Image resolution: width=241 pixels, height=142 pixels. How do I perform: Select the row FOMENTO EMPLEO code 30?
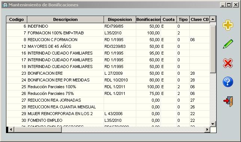(x=108, y=120)
